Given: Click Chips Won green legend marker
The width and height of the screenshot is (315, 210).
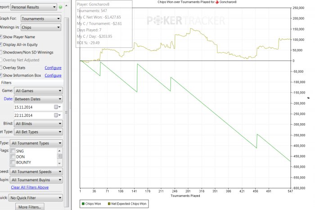Looking at the screenshot, I should pos(83,204).
